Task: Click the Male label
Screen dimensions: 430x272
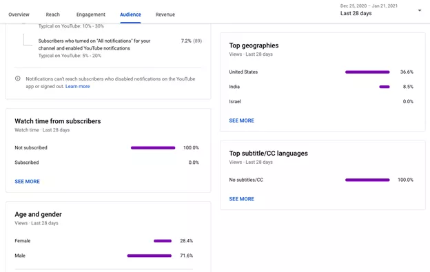Action: pyautogui.click(x=20, y=255)
